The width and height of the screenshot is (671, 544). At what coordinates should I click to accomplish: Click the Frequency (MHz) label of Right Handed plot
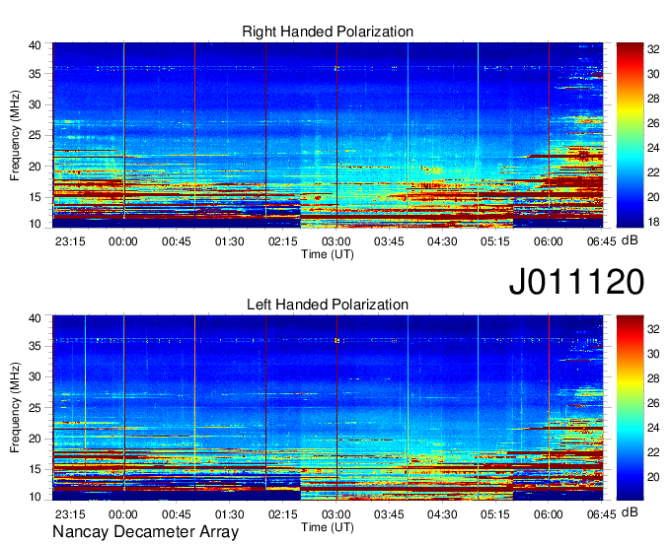[x=15, y=135]
